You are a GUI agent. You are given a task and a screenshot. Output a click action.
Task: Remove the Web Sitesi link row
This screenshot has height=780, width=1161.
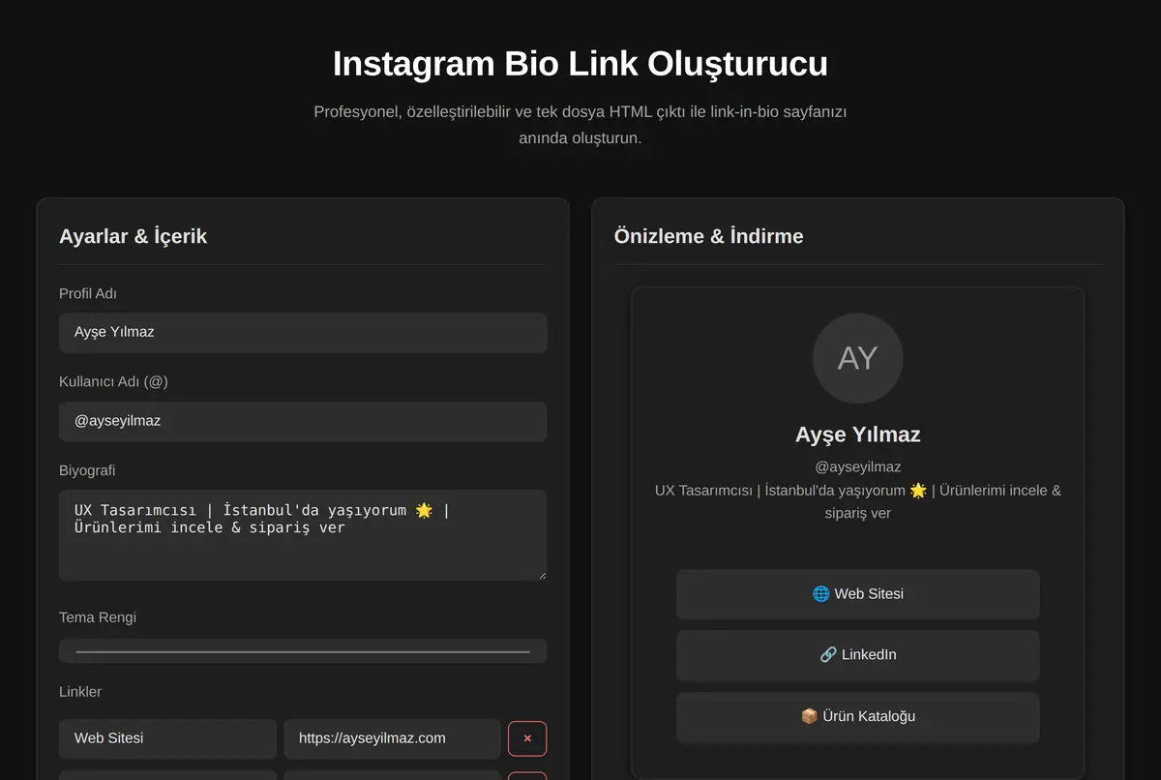(527, 738)
